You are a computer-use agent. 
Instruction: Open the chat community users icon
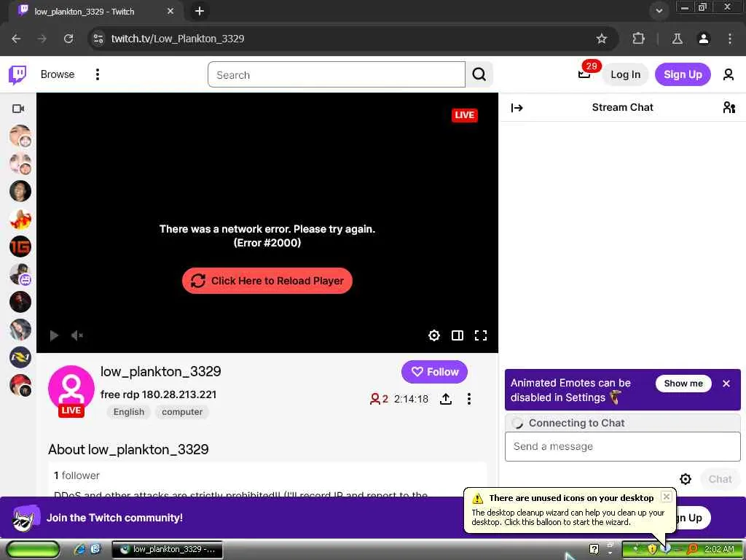pyautogui.click(x=729, y=108)
